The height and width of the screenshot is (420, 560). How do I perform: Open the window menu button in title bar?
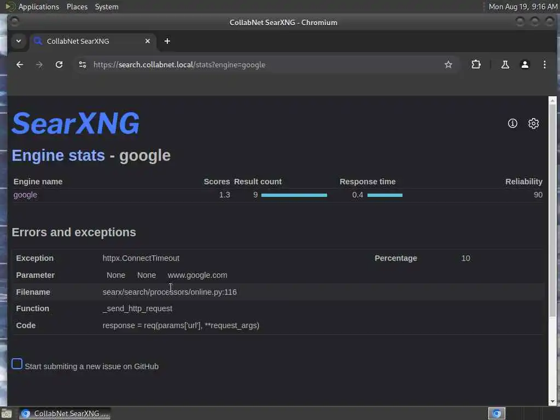[14, 22]
